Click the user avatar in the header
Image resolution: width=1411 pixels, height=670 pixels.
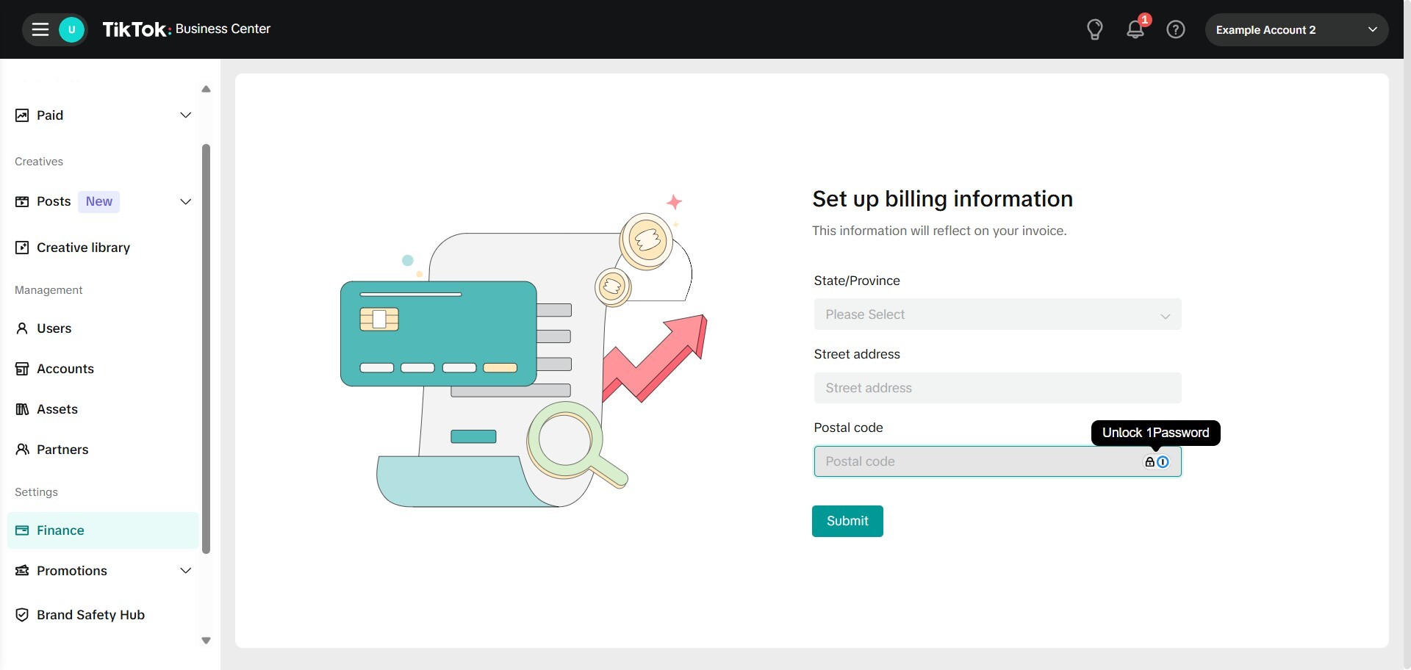pos(71,29)
